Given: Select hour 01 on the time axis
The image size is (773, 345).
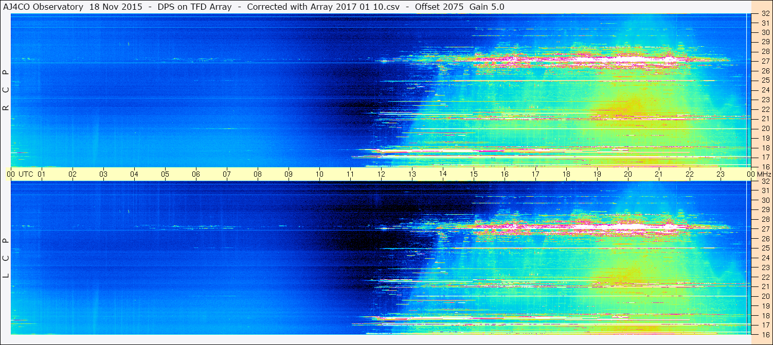Looking at the screenshot, I should (x=42, y=174).
